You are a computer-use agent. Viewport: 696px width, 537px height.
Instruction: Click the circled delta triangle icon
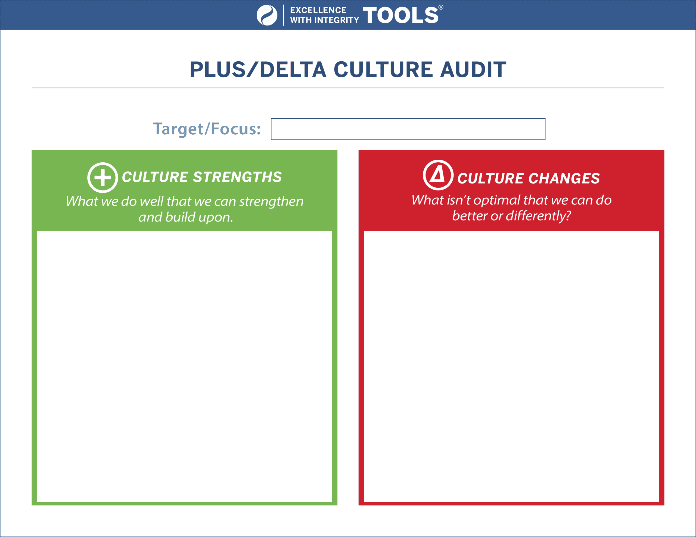click(x=438, y=175)
